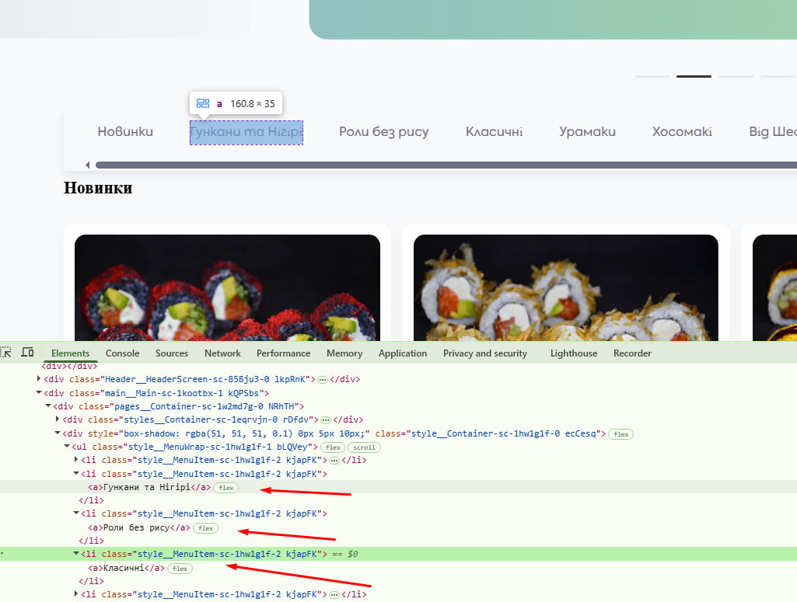Select the <a>Роли без рису</a> DOM line

(138, 527)
